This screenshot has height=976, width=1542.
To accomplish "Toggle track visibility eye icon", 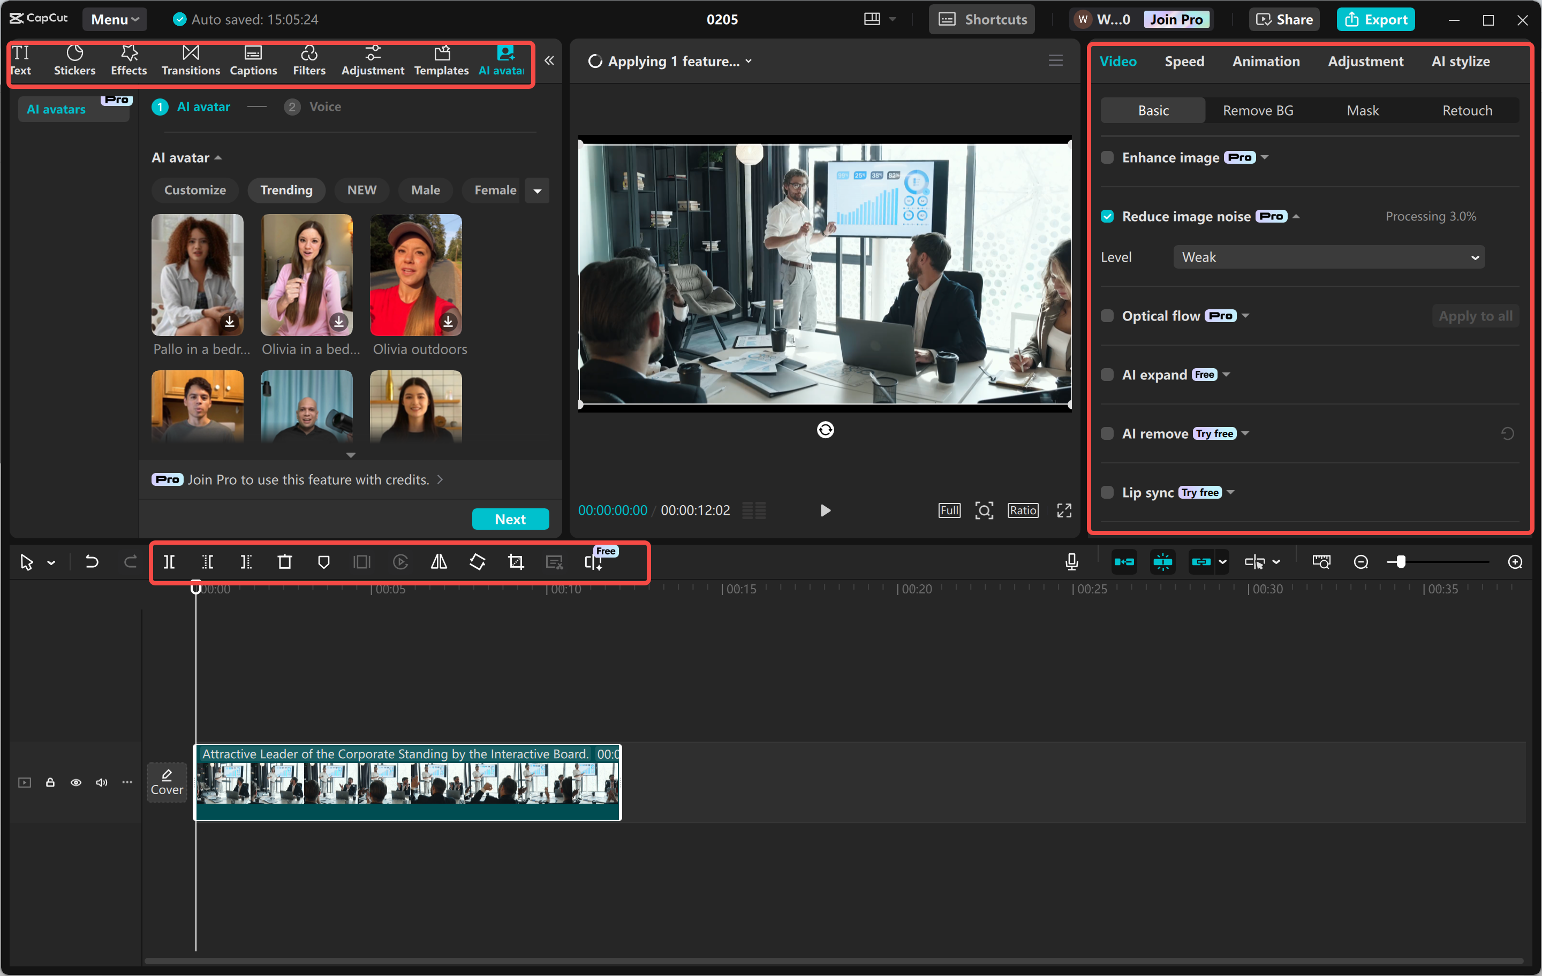I will click(75, 782).
